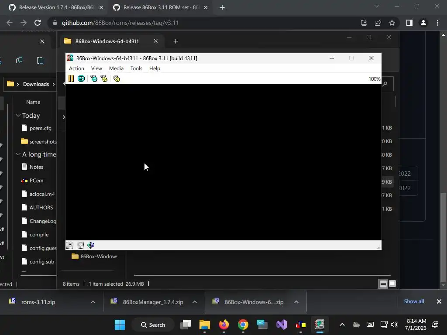Viewport: 447px width, 335px height.
Task: Open the roms-3.11.zip download
Action: [x=38, y=302]
